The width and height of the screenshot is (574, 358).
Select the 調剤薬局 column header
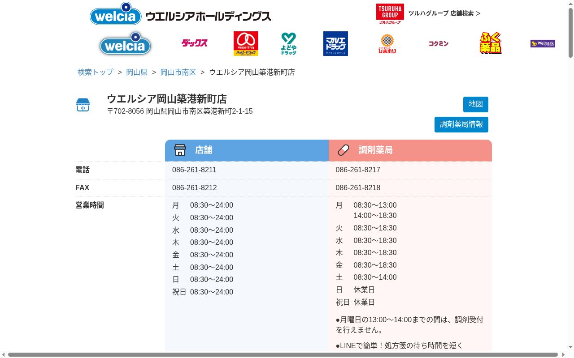click(x=410, y=150)
